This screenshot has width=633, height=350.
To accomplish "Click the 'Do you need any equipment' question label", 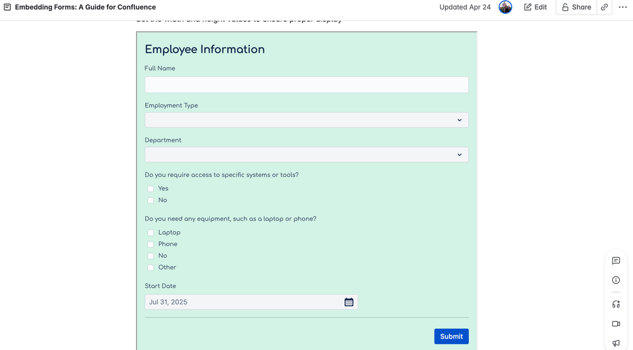I will point(231,219).
